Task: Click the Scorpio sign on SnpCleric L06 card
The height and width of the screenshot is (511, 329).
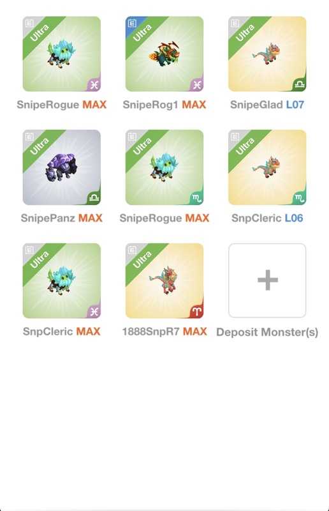Action: coord(300,198)
